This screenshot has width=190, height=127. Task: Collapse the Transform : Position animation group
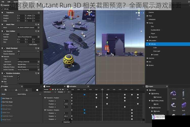point(45,98)
